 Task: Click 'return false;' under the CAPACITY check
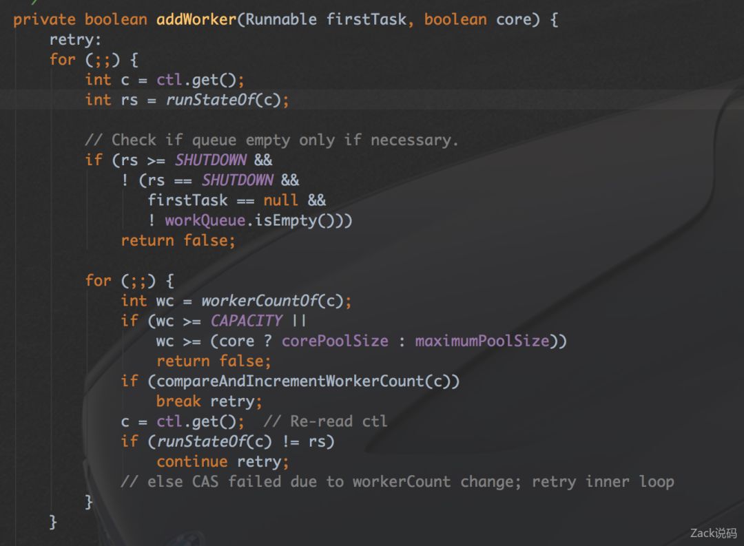click(x=214, y=361)
